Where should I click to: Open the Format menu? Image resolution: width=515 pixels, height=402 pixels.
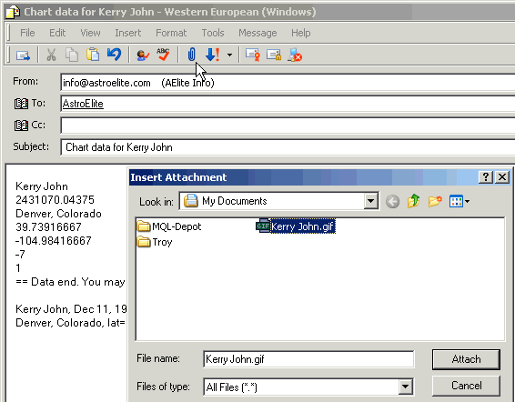(x=171, y=33)
